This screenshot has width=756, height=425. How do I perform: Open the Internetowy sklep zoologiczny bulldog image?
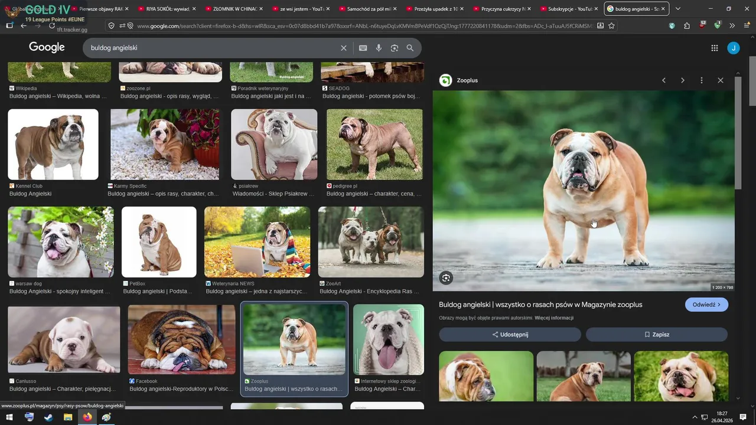[x=389, y=340]
